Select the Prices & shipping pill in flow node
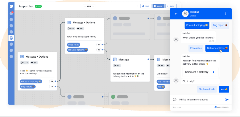240x117 pixels. click(x=31, y=82)
